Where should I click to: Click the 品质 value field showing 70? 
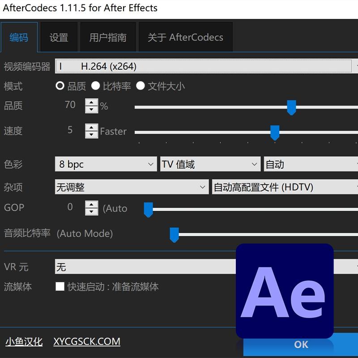pos(70,105)
